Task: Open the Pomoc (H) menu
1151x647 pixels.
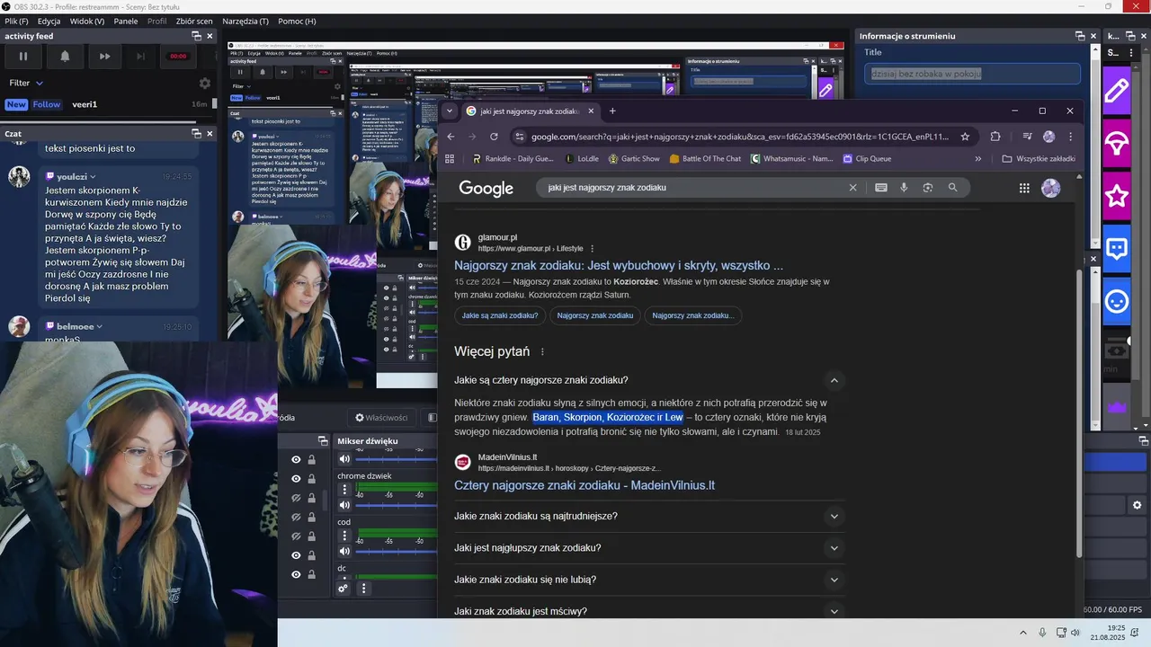Action: [x=297, y=21]
